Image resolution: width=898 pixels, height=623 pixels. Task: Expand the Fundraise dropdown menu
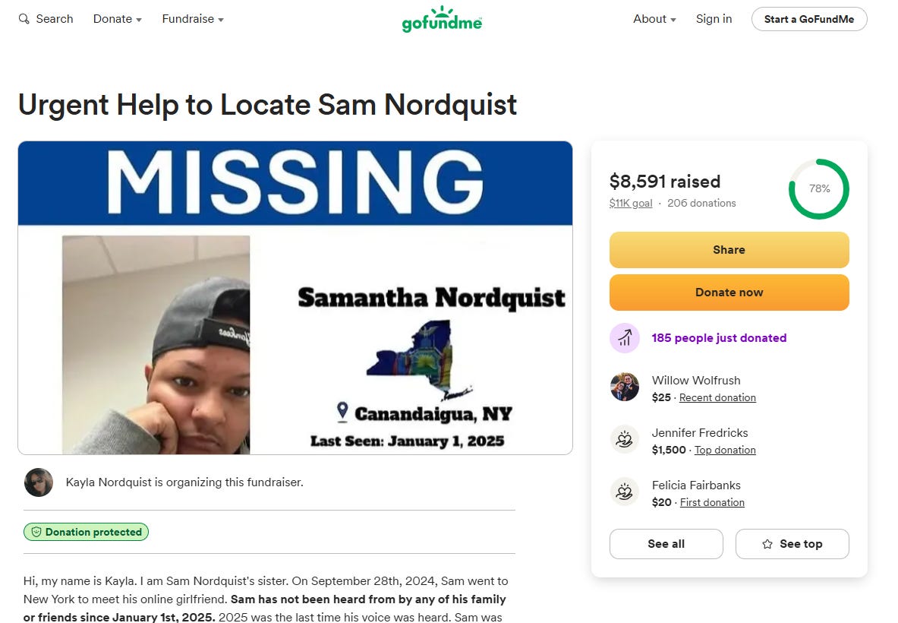coord(193,19)
